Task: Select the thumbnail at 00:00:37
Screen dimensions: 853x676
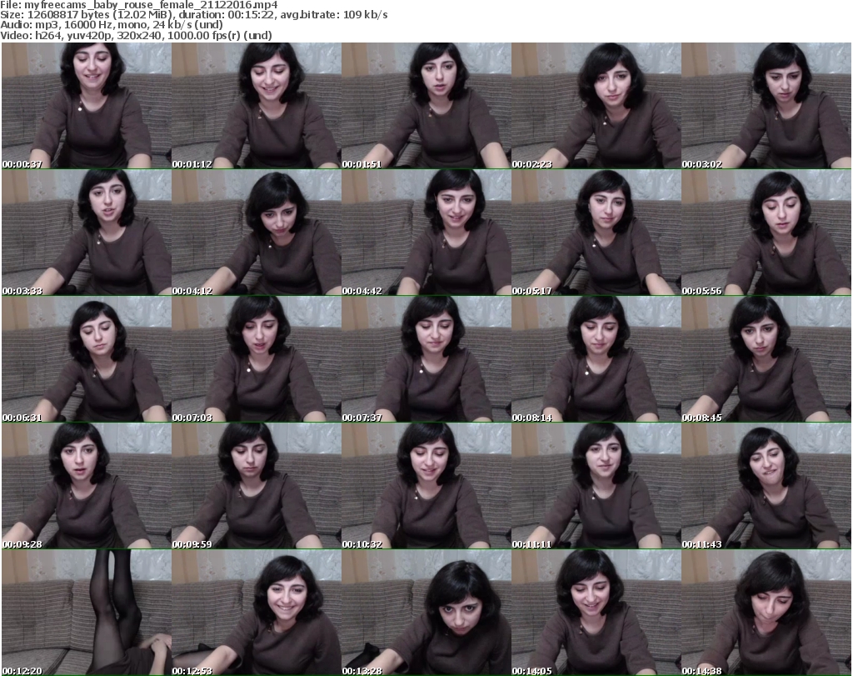Action: (87, 106)
